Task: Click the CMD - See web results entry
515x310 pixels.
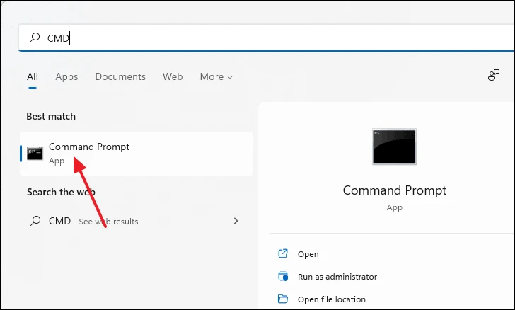Action: click(134, 221)
